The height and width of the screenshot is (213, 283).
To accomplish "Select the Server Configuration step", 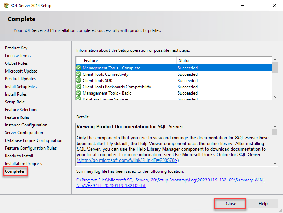I will coord(24,133).
